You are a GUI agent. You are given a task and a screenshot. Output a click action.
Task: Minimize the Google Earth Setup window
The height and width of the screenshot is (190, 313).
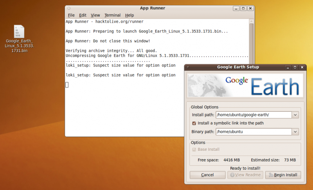click(288, 67)
